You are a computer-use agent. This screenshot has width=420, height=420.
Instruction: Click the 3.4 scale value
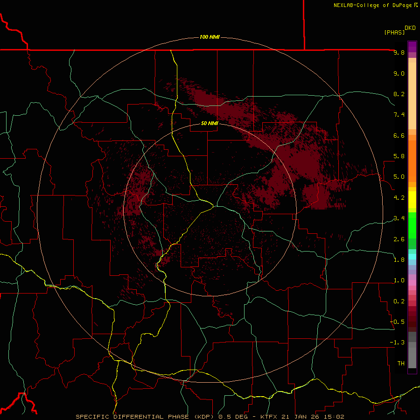[399, 218]
